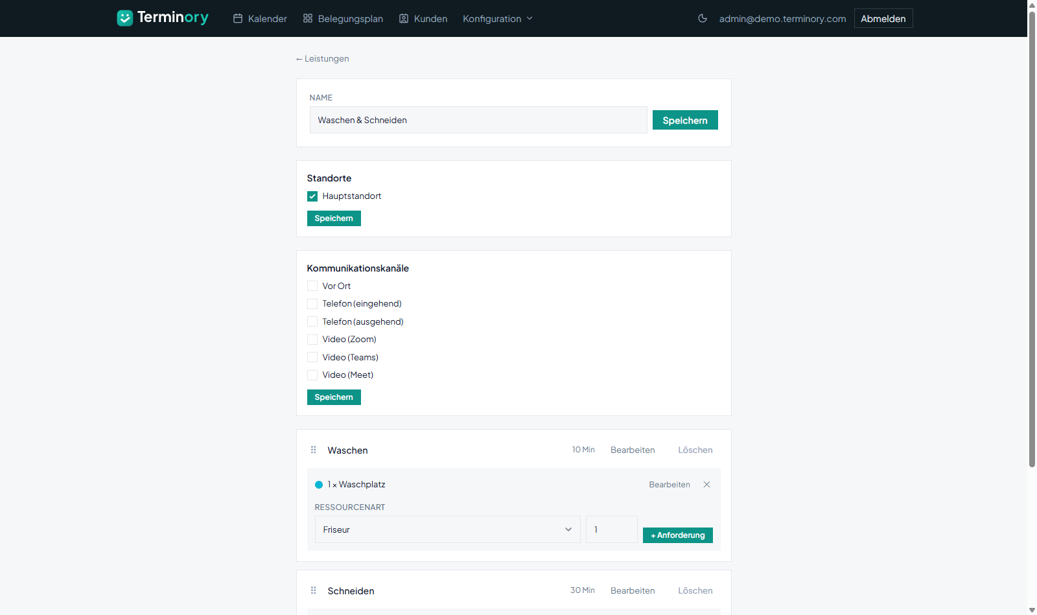This screenshot has height=615, width=1037.
Task: Open the Kalender page
Action: tap(260, 19)
